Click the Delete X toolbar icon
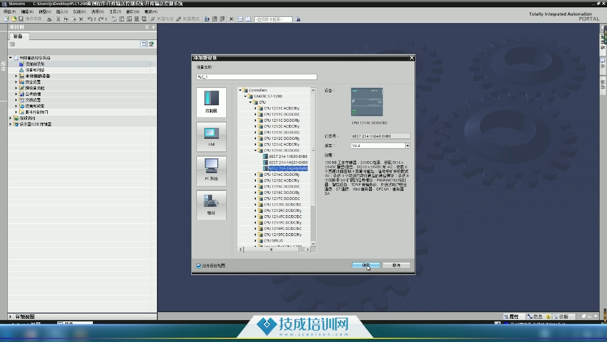 click(82, 19)
